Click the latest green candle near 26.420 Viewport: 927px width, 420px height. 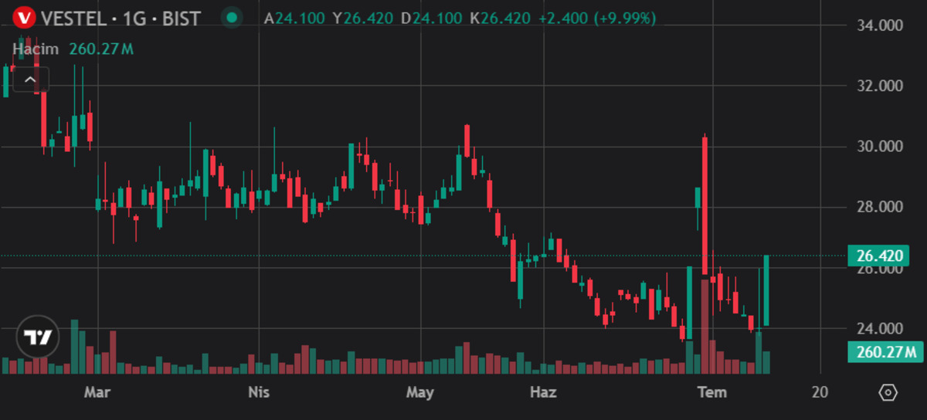pyautogui.click(x=766, y=290)
